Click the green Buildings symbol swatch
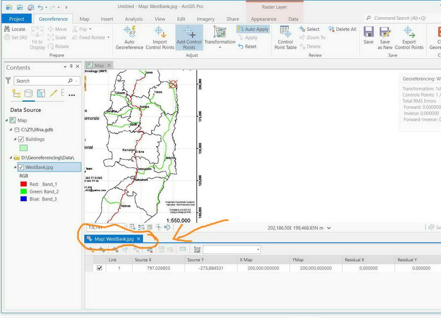This screenshot has height=318, width=441. point(23,148)
